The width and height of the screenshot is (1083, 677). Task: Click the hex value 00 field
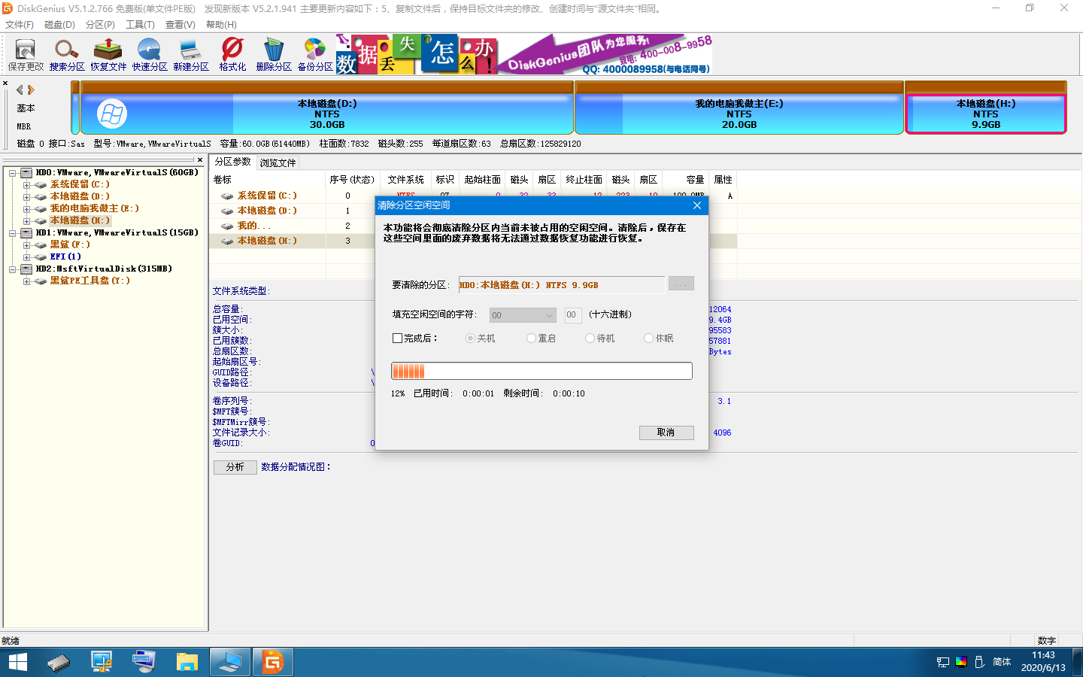(573, 315)
